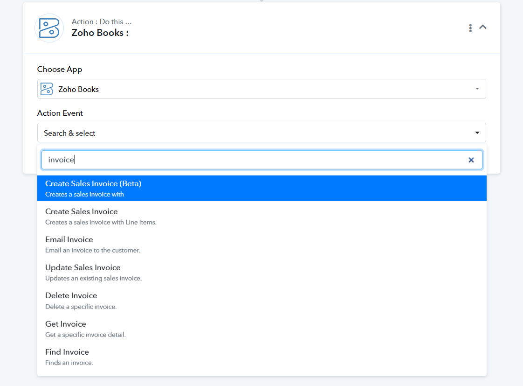The width and height of the screenshot is (523, 386).
Task: Collapse the action step with the chevron
Action: coord(482,27)
